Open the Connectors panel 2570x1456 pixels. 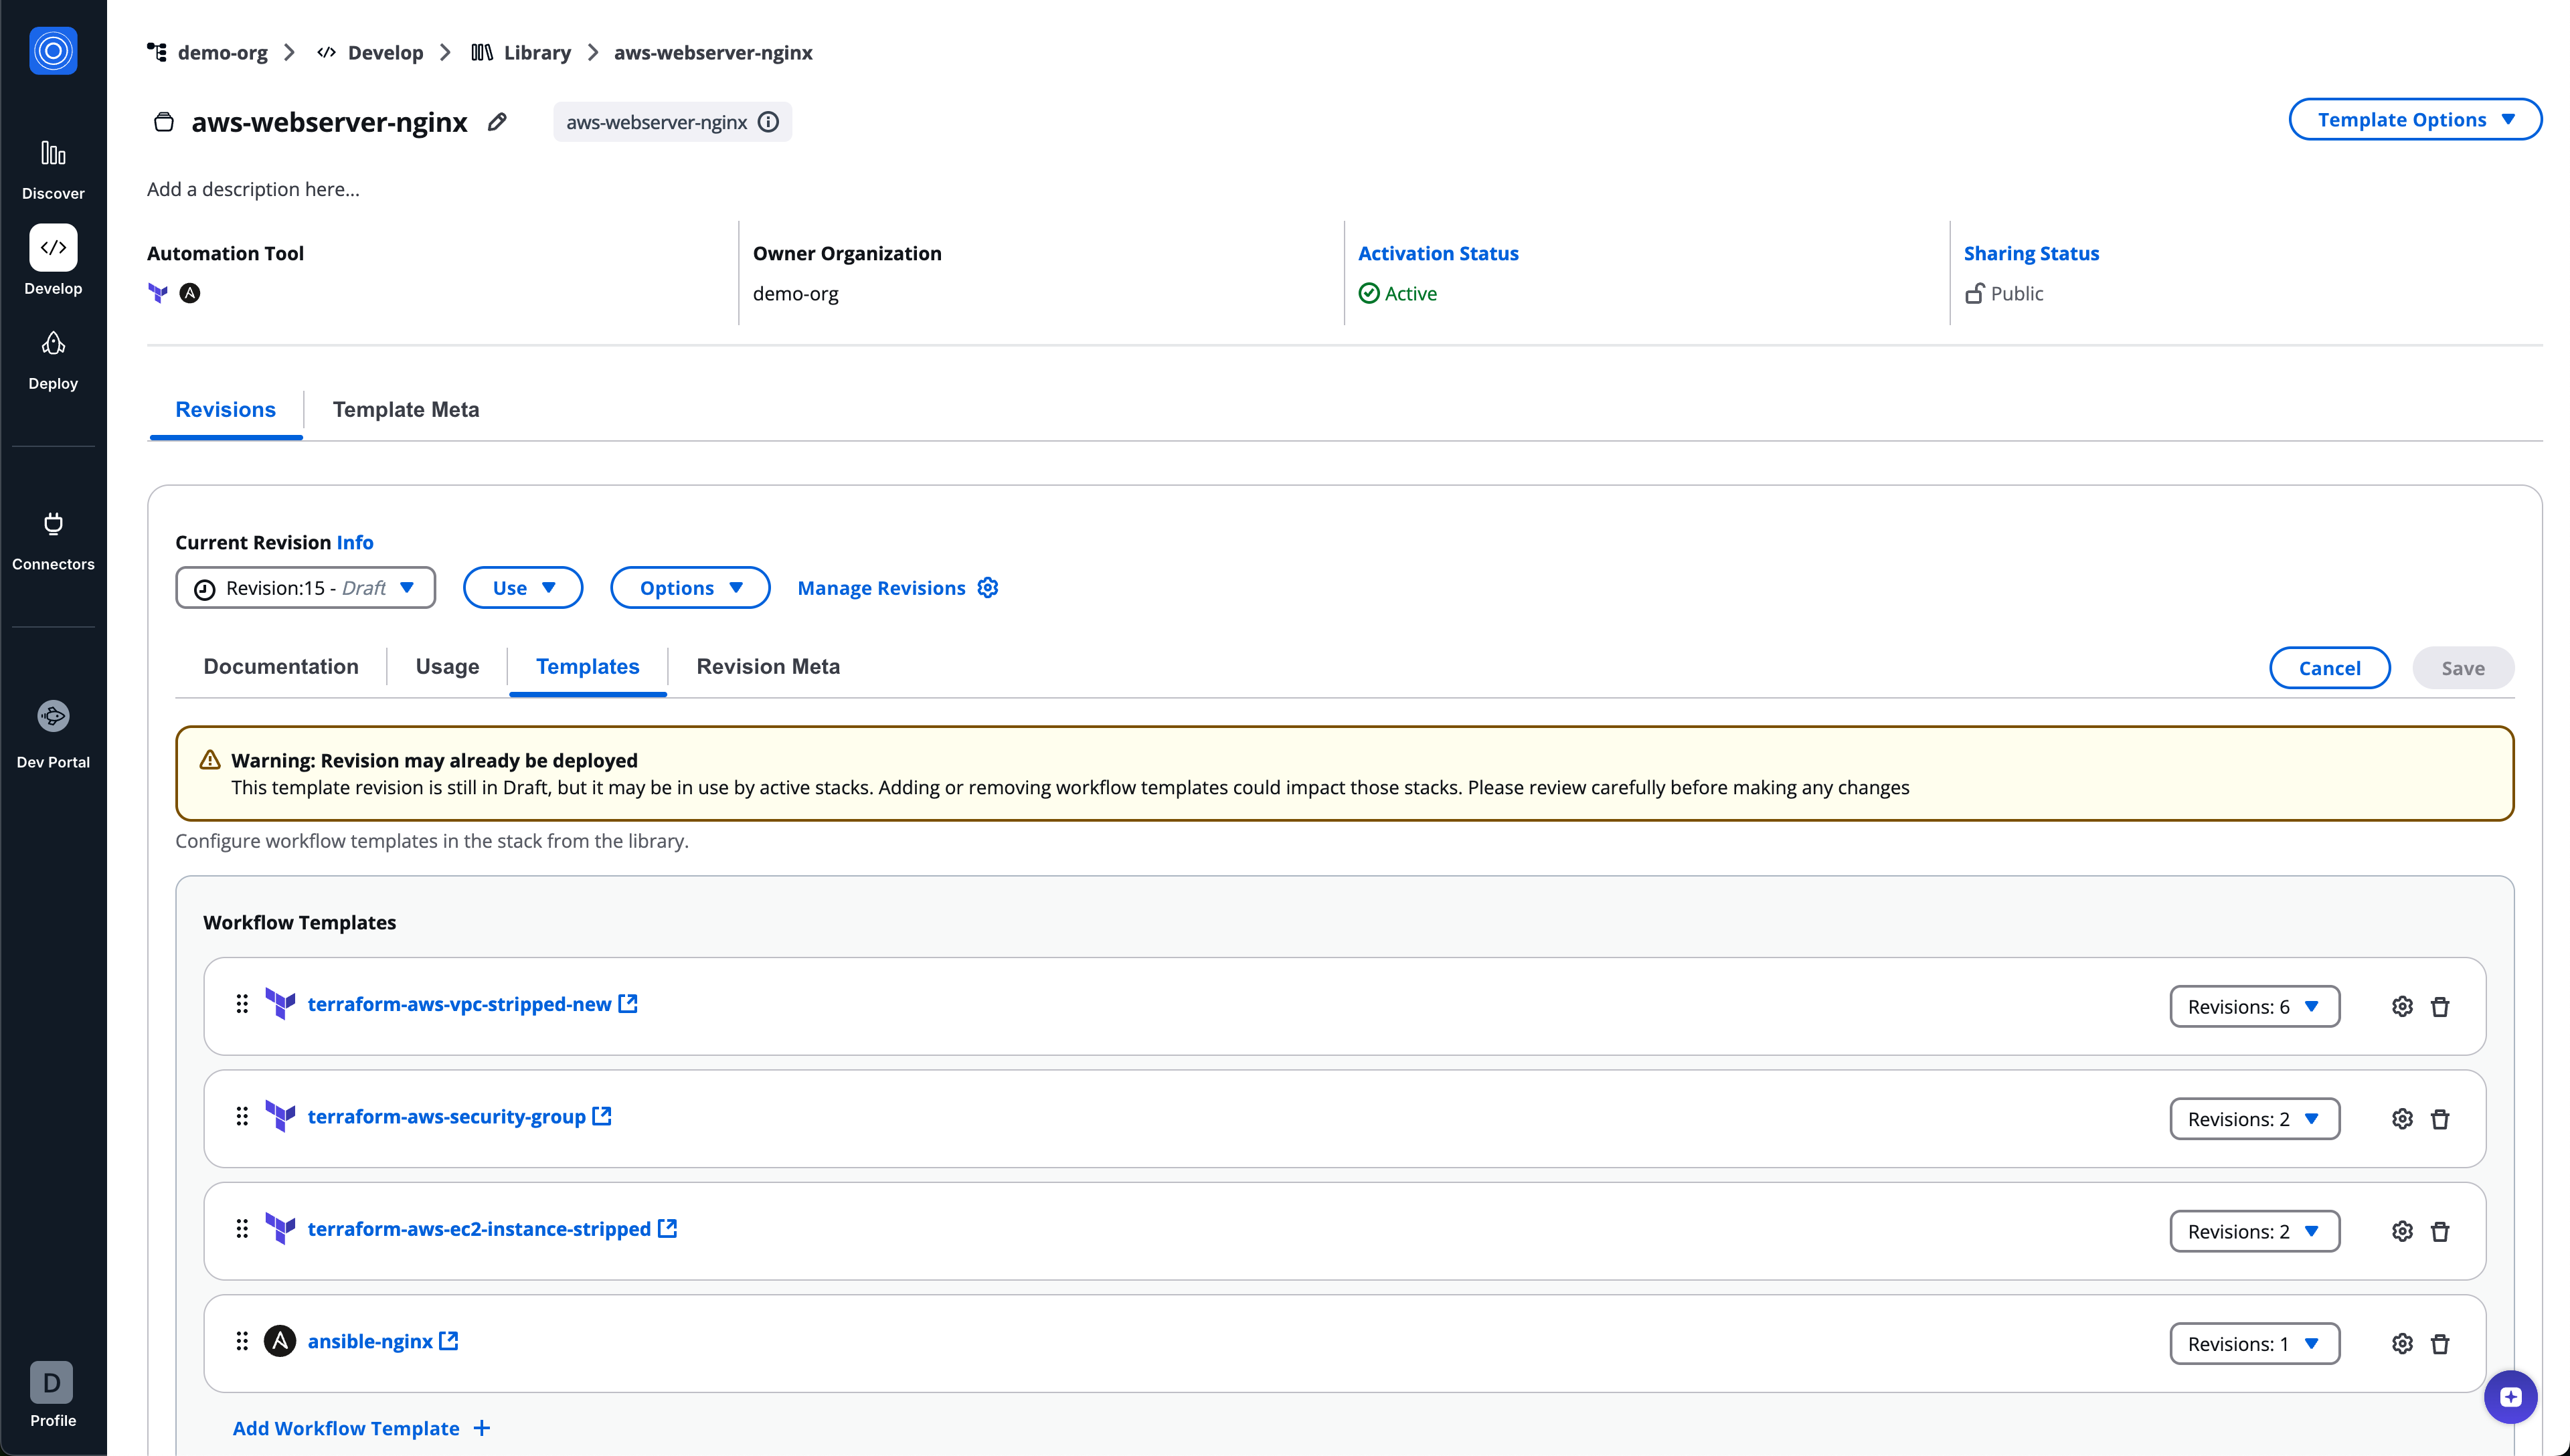click(x=52, y=540)
